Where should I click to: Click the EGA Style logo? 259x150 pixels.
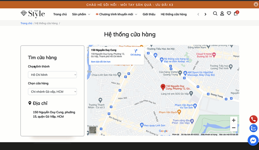pos(33,14)
